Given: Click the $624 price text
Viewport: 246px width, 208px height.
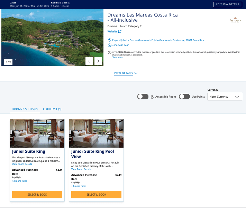Looking at the screenshot, I should pyautogui.click(x=59, y=170).
